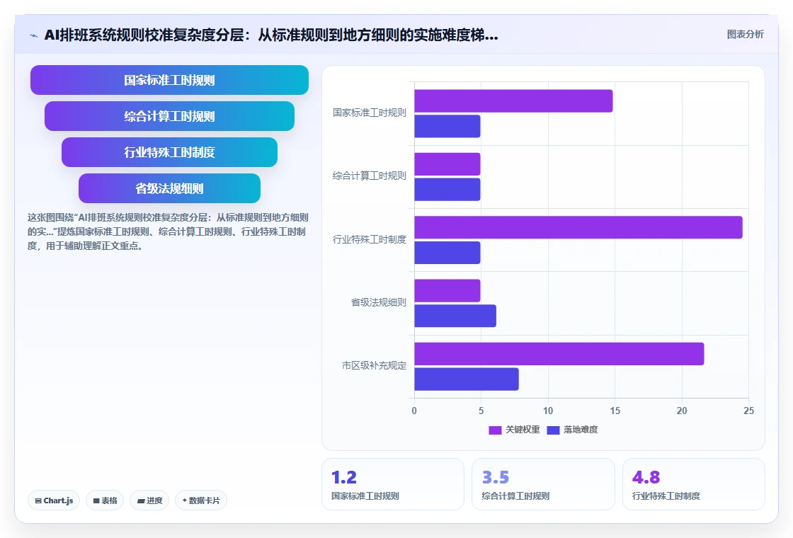Click the y-axis label 行业特殊工时制度
This screenshot has width=793, height=538.
369,239
